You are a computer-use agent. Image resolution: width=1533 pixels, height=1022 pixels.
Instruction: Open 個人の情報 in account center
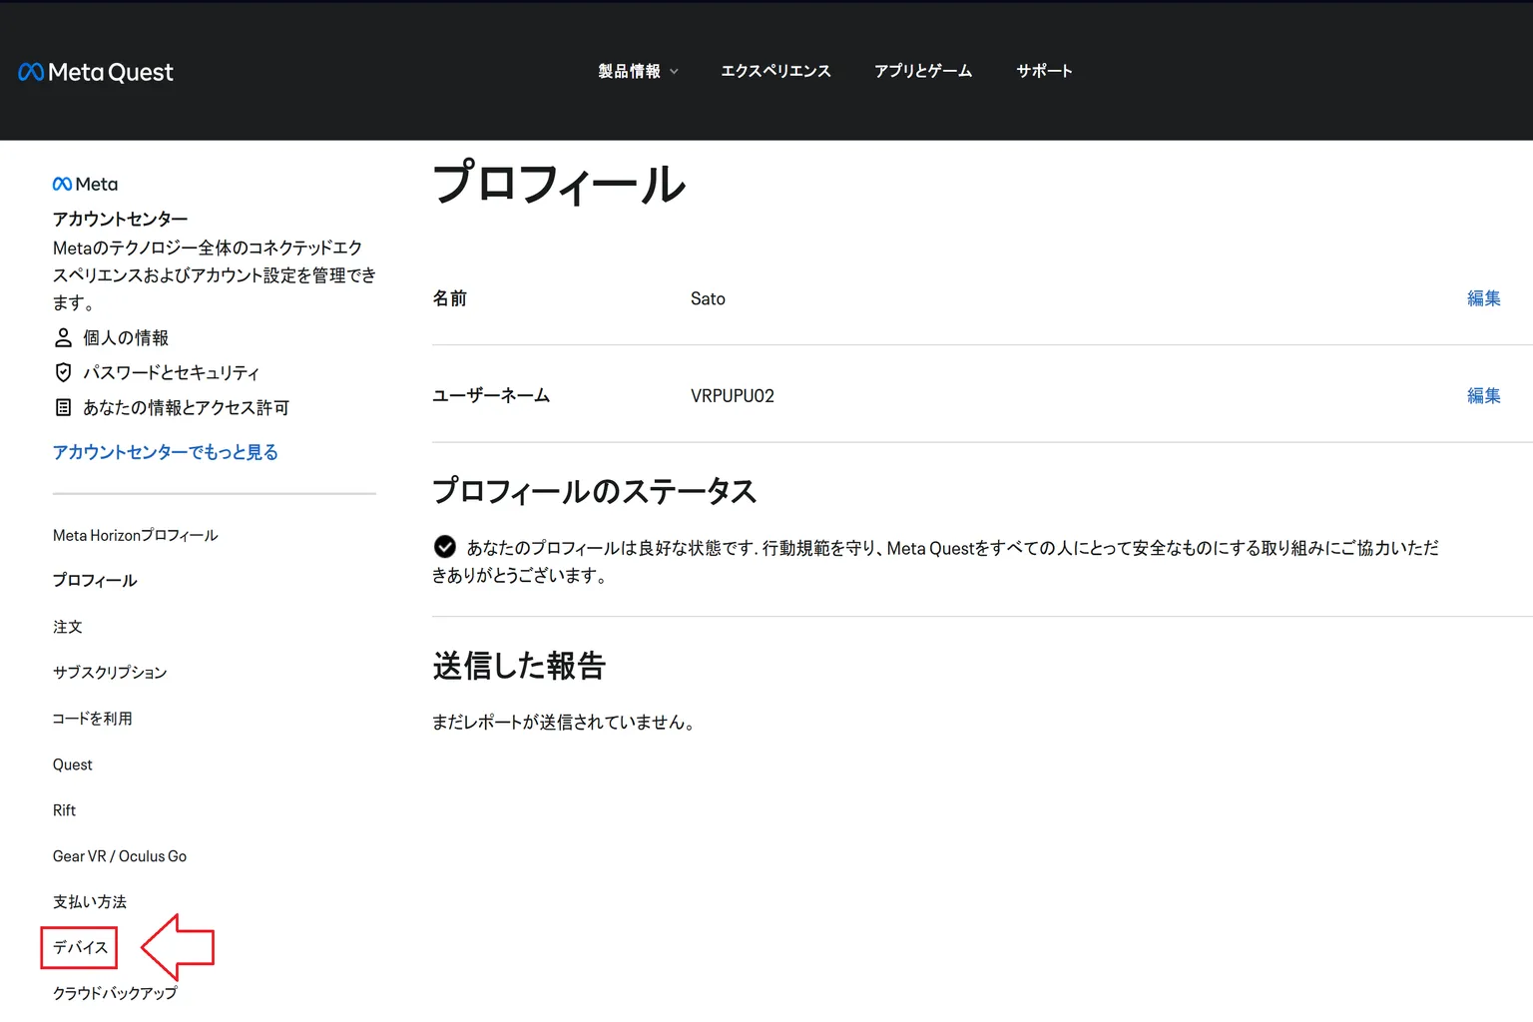pyautogui.click(x=126, y=337)
